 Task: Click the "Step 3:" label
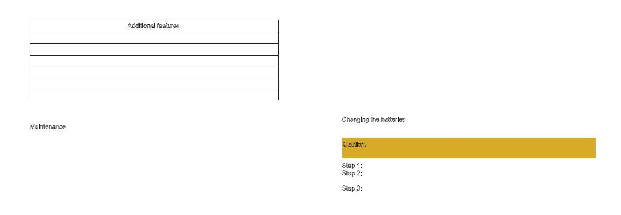click(352, 188)
